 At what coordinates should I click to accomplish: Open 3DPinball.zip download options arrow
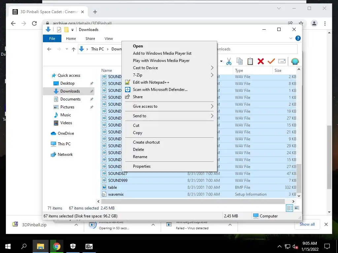point(76,225)
